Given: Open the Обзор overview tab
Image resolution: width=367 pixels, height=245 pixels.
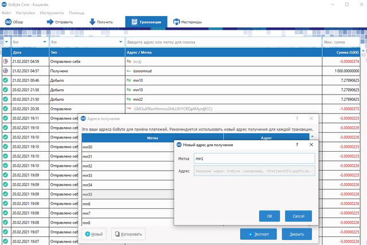Looking at the screenshot, I should (14, 22).
